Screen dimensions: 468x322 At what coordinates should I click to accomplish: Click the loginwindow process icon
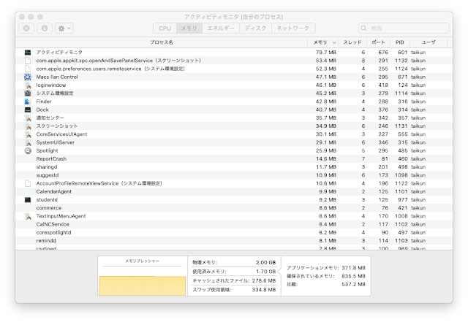pos(28,85)
